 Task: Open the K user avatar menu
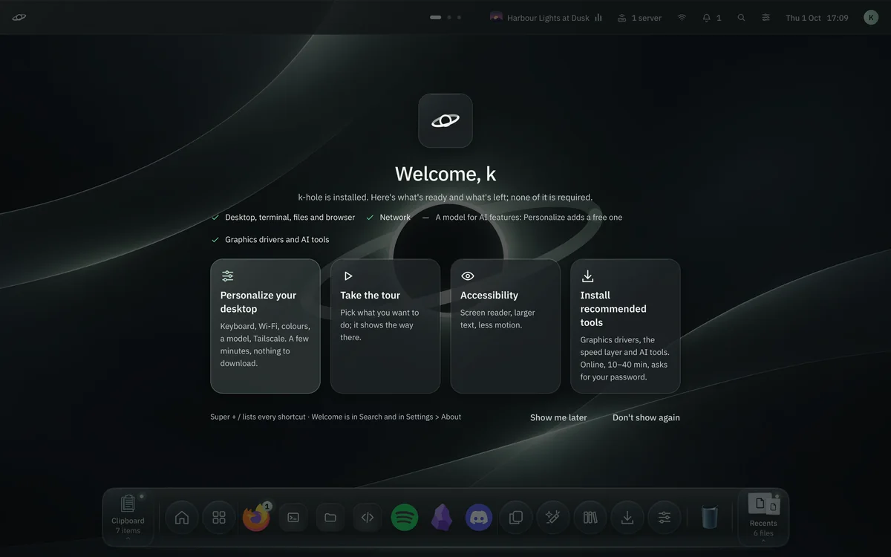[x=871, y=17]
